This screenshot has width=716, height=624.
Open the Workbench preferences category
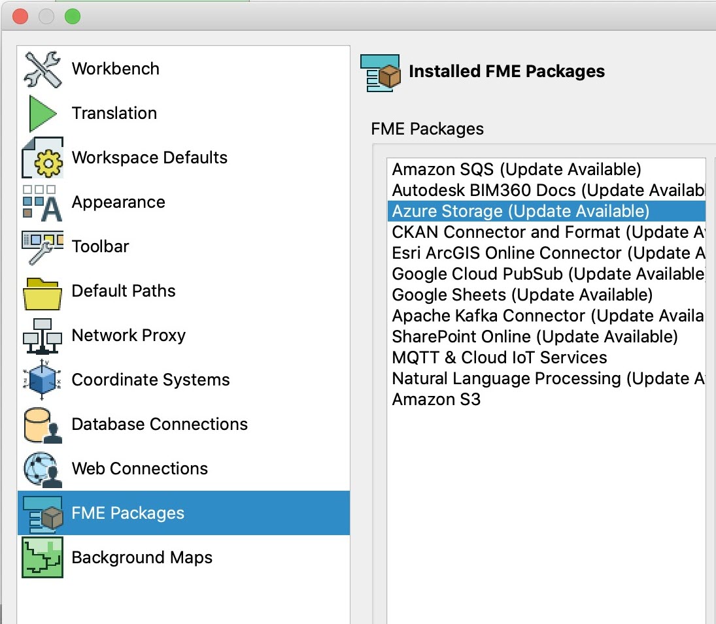pyautogui.click(x=184, y=69)
